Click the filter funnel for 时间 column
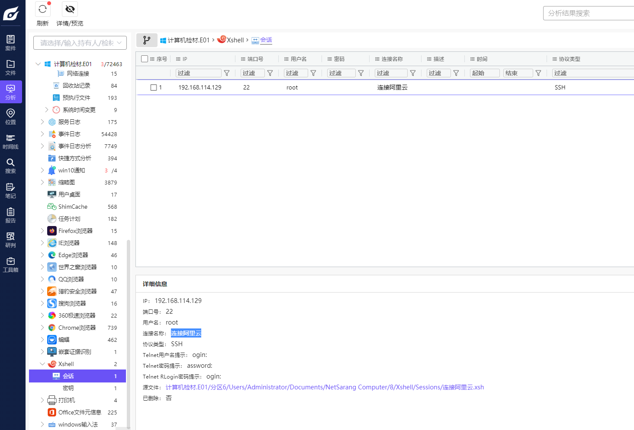Screen dimensions: 634x430 point(538,73)
